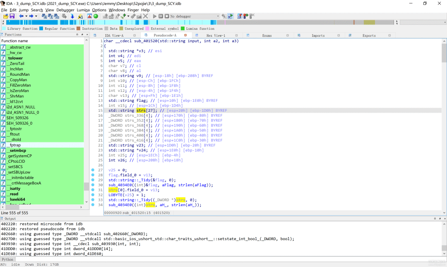
Task: Switch to the Hex View-1 tab
Action: click(x=216, y=36)
